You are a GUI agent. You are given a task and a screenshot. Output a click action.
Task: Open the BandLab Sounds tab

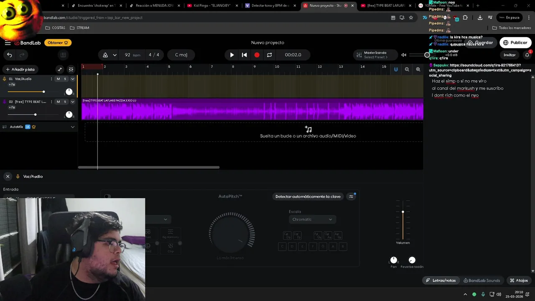pyautogui.click(x=482, y=281)
